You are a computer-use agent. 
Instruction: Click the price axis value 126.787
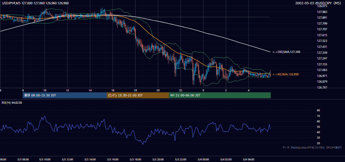coord(322,87)
